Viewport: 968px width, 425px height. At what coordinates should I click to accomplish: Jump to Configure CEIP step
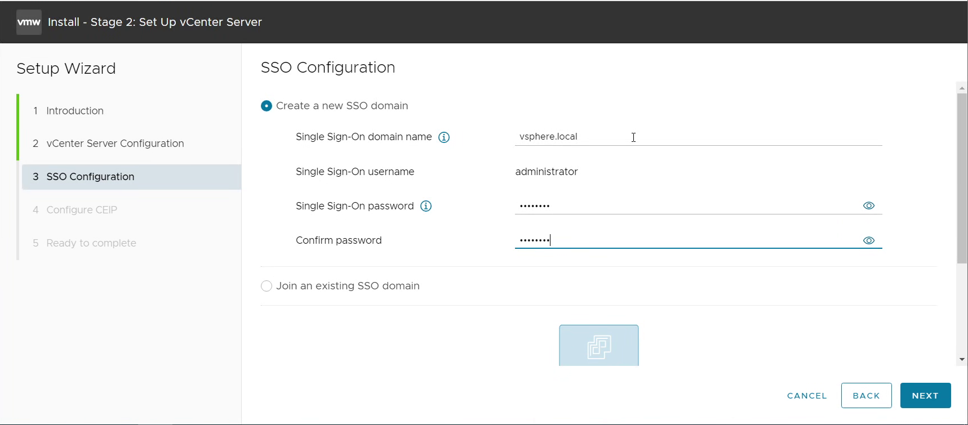point(82,210)
